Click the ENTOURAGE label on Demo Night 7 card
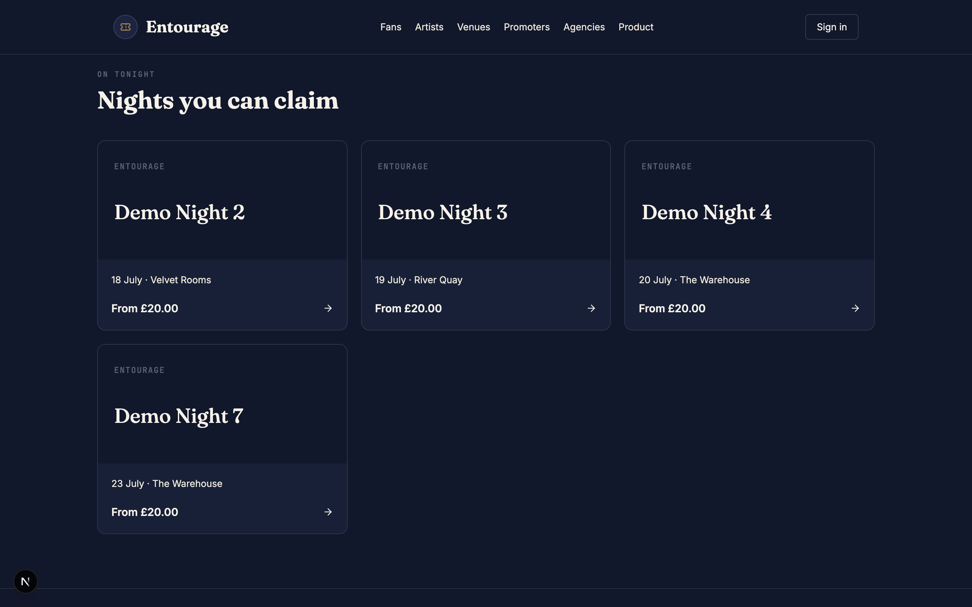Image resolution: width=972 pixels, height=607 pixels. 139,370
